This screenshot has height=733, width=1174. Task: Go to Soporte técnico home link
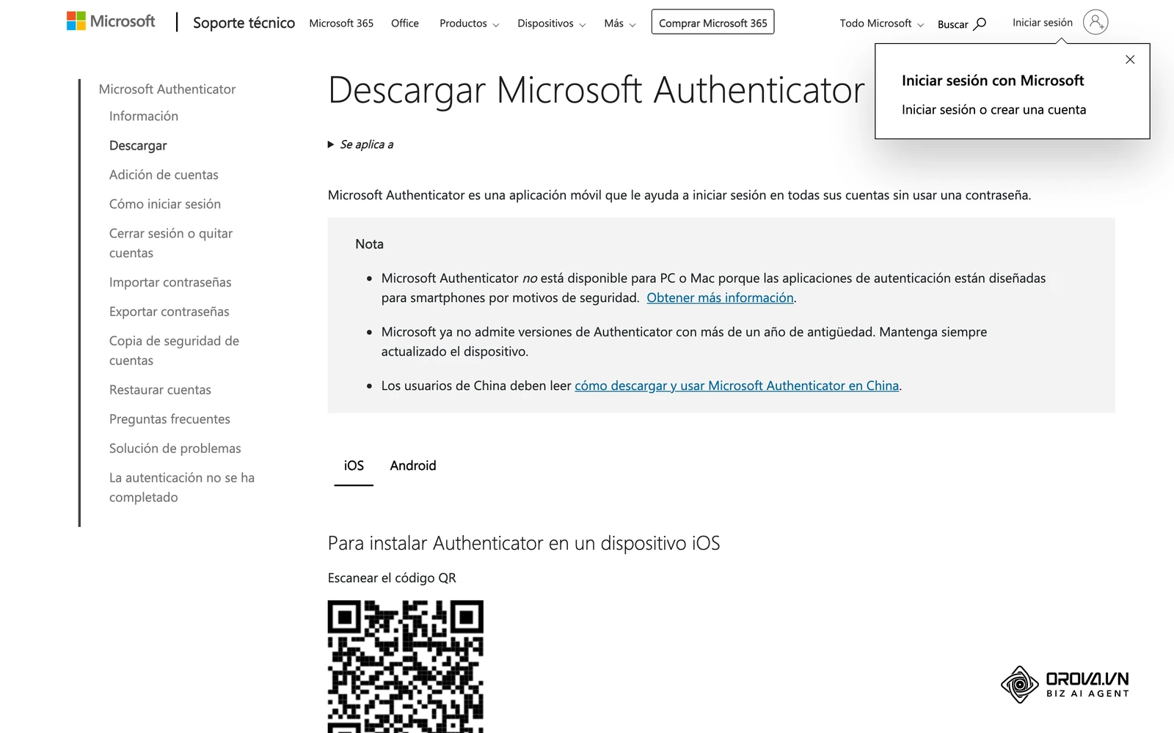click(244, 23)
